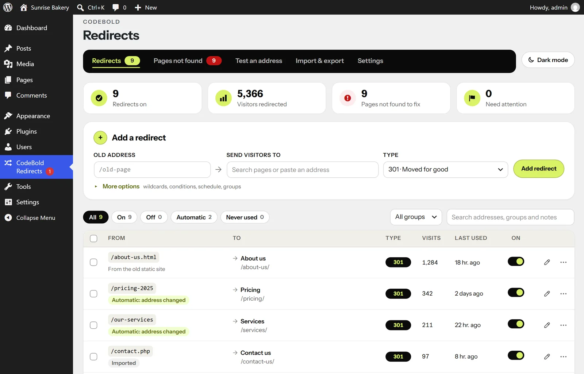
Task: Open three-dot menu for /our-services row
Action: coord(564,325)
